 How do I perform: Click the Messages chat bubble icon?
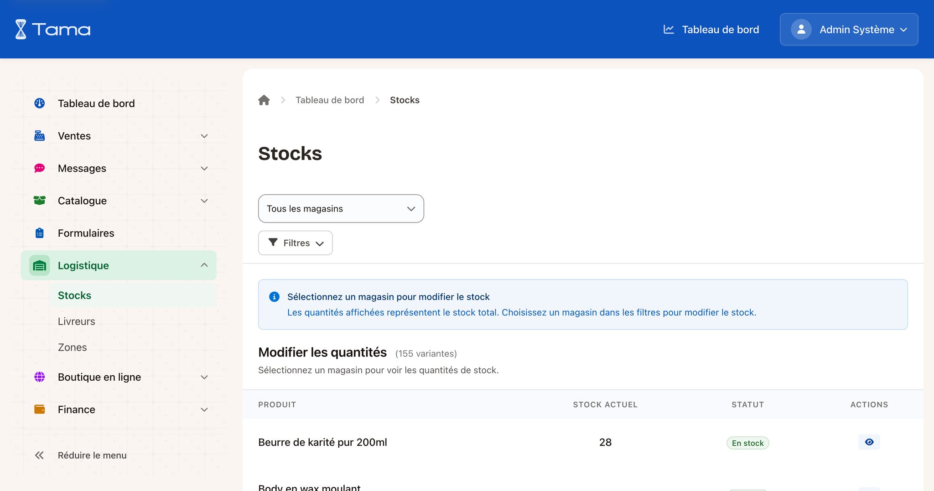[40, 168]
